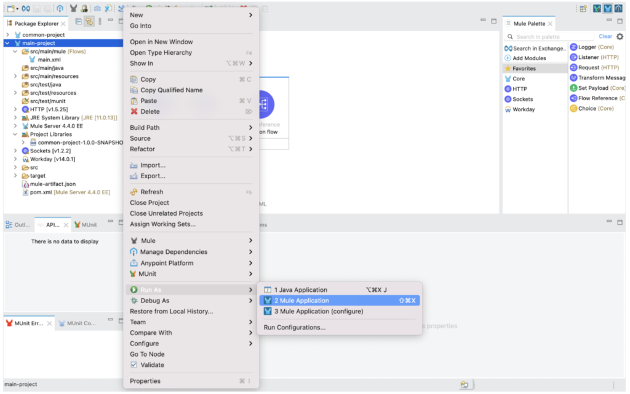Expand the common-project tree node
The height and width of the screenshot is (394, 630).
coord(7,35)
